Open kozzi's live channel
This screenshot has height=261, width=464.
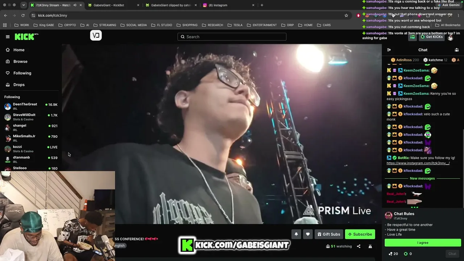(x=31, y=149)
